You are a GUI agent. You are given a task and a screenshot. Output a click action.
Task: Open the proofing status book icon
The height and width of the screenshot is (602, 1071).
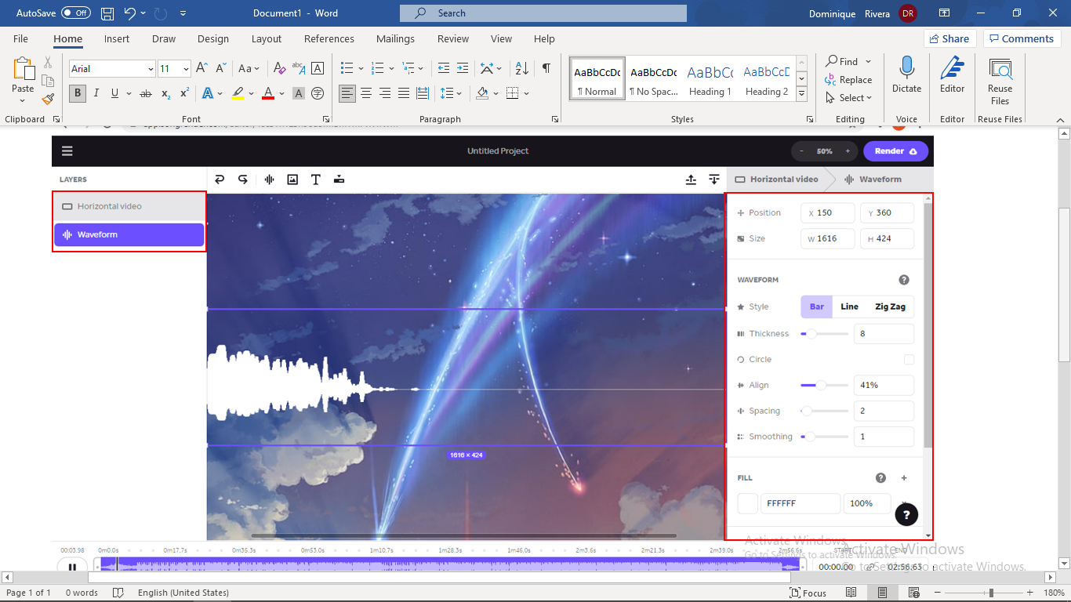coord(118,593)
